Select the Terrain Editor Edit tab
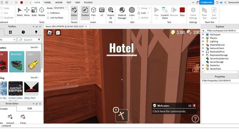This screenshot has height=134, width=239. (x=30, y=108)
